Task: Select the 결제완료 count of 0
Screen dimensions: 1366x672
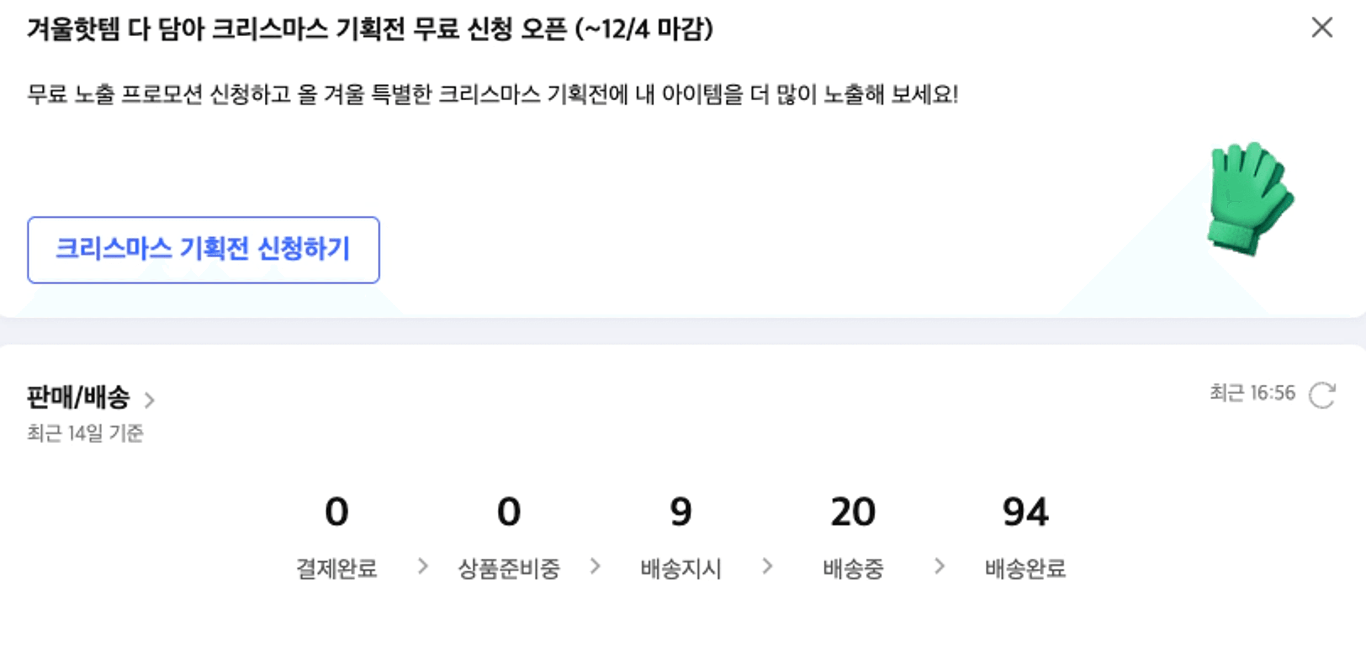Action: (x=337, y=511)
